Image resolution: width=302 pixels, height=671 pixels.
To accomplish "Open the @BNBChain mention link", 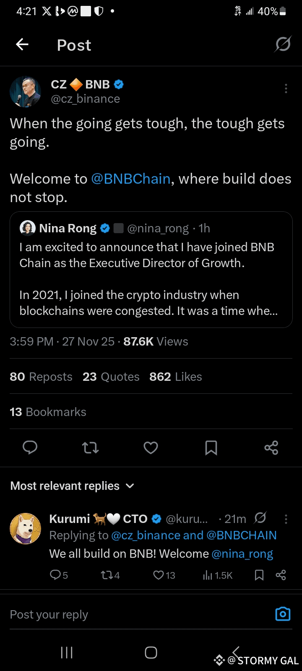I will pos(131,179).
